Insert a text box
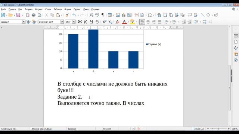The width and height of the screenshot is (239, 134). pos(130,15)
